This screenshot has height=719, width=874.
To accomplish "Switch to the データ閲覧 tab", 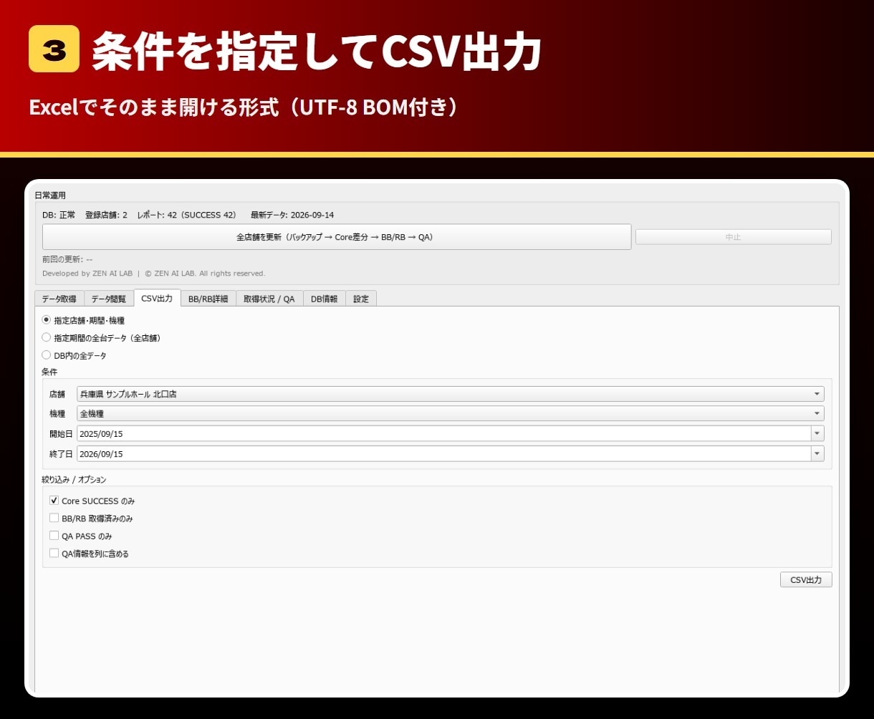I will (109, 299).
